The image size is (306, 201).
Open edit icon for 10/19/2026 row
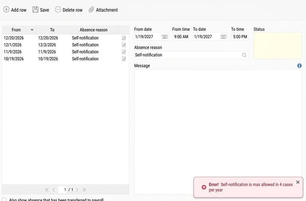click(x=124, y=59)
